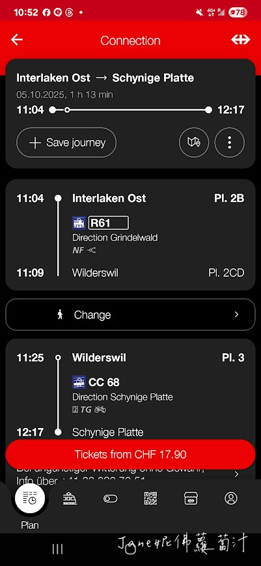Screen dimensions: 261x566
Task: Open the route map view icon
Action: [194, 143]
